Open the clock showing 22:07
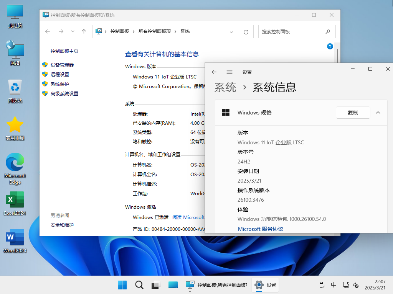Image resolution: width=393 pixels, height=294 pixels. pyautogui.click(x=375, y=285)
